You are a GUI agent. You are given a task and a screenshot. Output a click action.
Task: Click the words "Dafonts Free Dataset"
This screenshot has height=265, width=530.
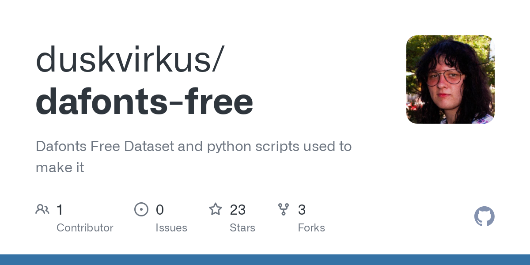104,146
